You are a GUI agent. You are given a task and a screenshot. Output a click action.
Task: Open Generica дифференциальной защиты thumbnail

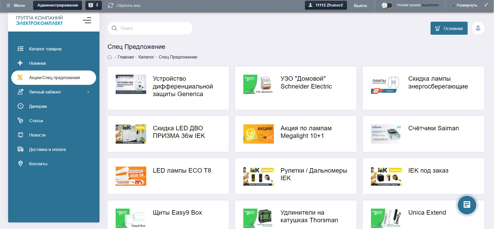click(131, 84)
